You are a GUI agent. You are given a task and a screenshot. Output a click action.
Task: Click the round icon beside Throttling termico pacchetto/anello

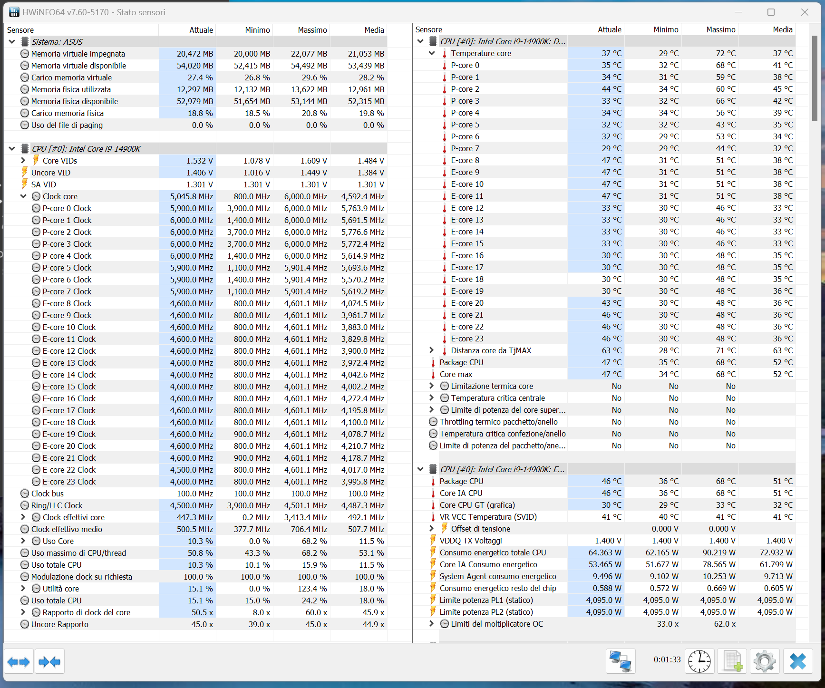(433, 422)
